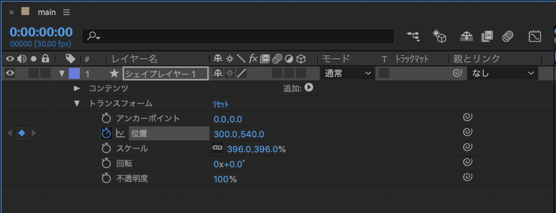Open search field magnifier dropdown
This screenshot has height=213, width=556.
tap(94, 37)
